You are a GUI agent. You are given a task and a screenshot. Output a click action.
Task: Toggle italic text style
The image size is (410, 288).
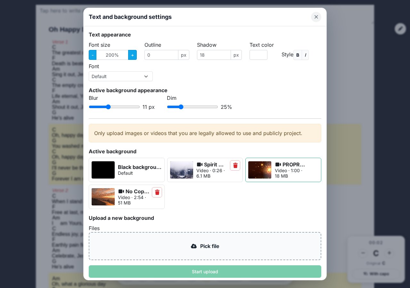pyautogui.click(x=305, y=55)
